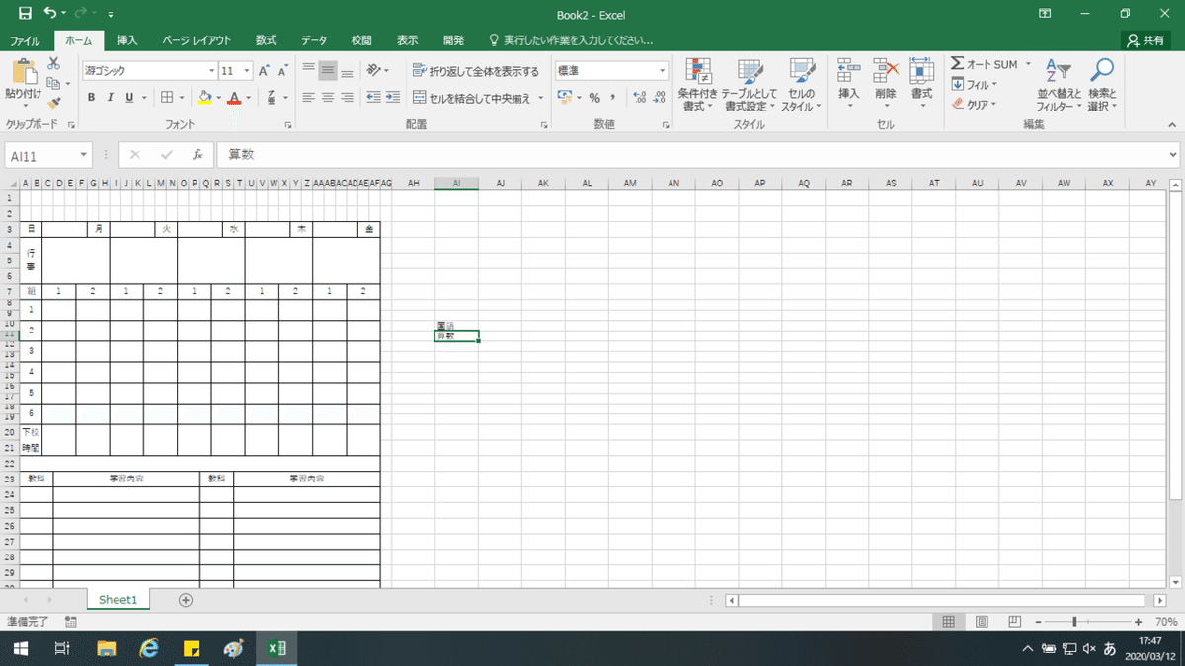1185x666 pixels.
Task: Increase font size with the large A icon
Action: (264, 71)
